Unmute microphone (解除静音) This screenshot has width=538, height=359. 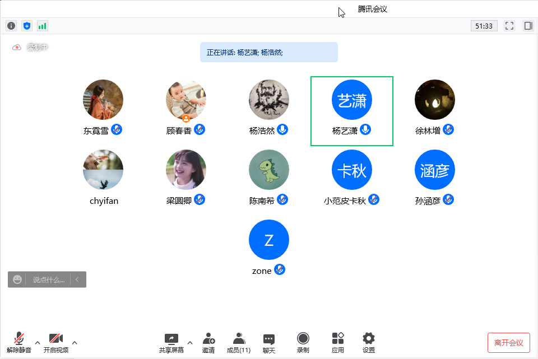click(x=19, y=342)
